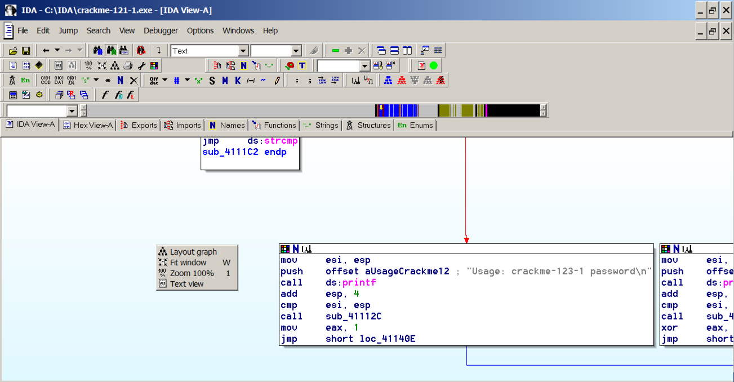This screenshot has height=382, width=734.
Task: Switch to the Strings tab
Action: pyautogui.click(x=321, y=125)
